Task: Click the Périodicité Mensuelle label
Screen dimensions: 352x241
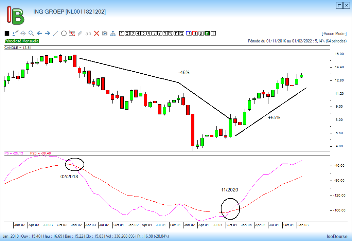Action: [22, 41]
